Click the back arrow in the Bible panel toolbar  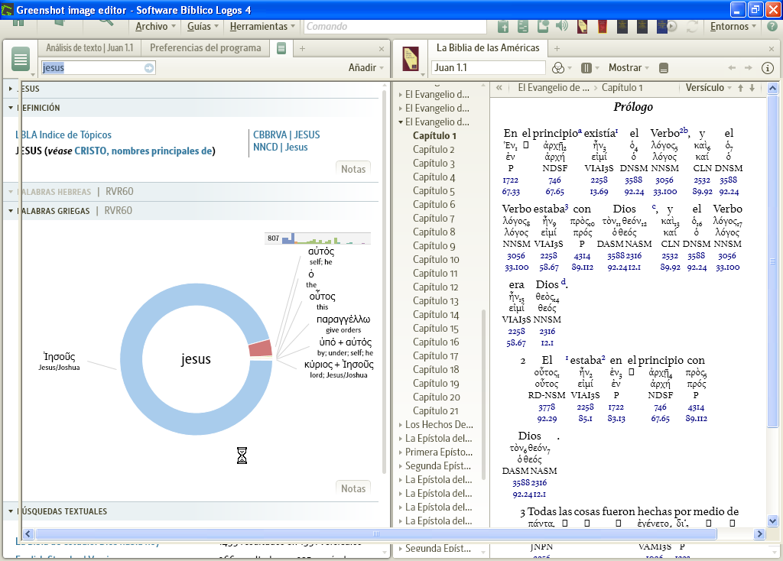[732, 68]
